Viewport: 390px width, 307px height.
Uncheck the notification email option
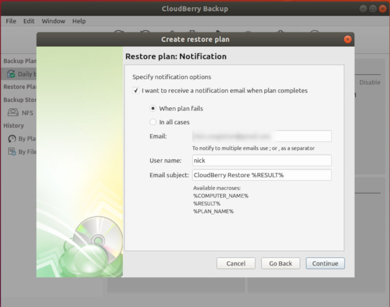[135, 91]
